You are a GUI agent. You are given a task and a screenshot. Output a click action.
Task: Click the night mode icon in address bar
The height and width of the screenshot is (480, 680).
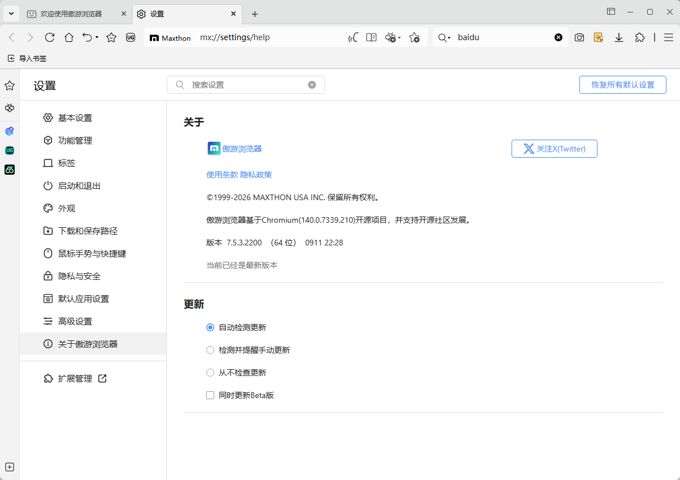391,37
